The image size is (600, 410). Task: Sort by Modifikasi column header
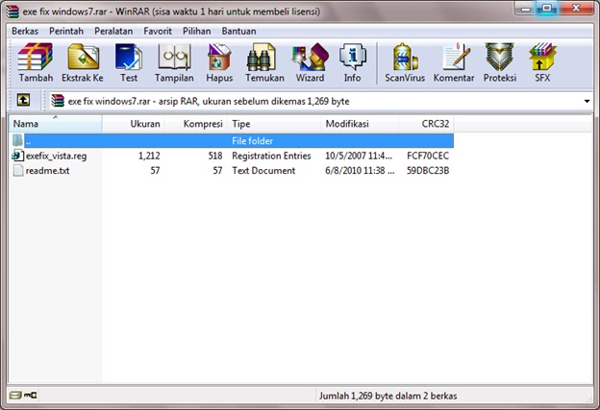point(360,124)
